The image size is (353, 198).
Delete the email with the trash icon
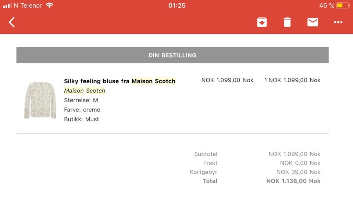click(287, 22)
